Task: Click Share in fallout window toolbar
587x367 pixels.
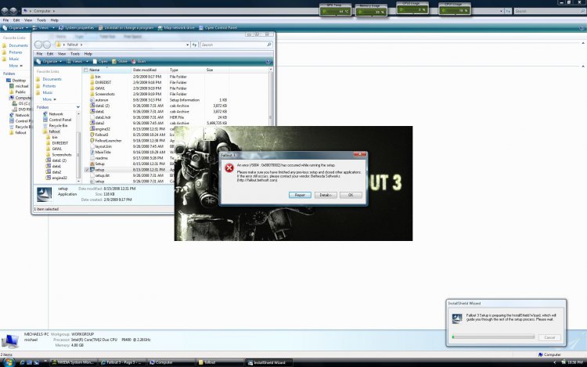Action: 120,61
